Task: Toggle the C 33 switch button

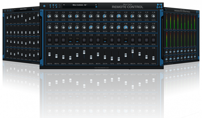Action: pyautogui.click(x=49, y=40)
